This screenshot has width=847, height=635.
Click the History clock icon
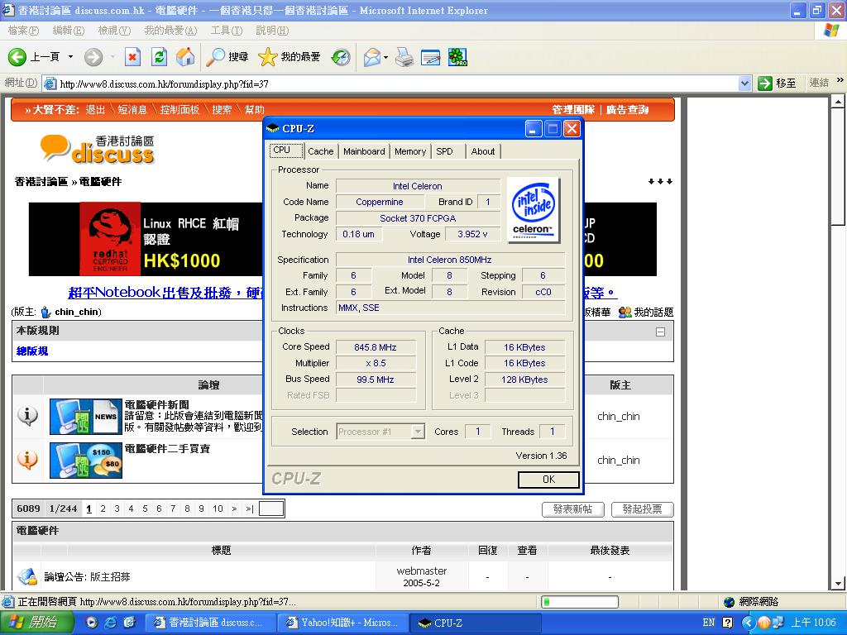pos(341,57)
